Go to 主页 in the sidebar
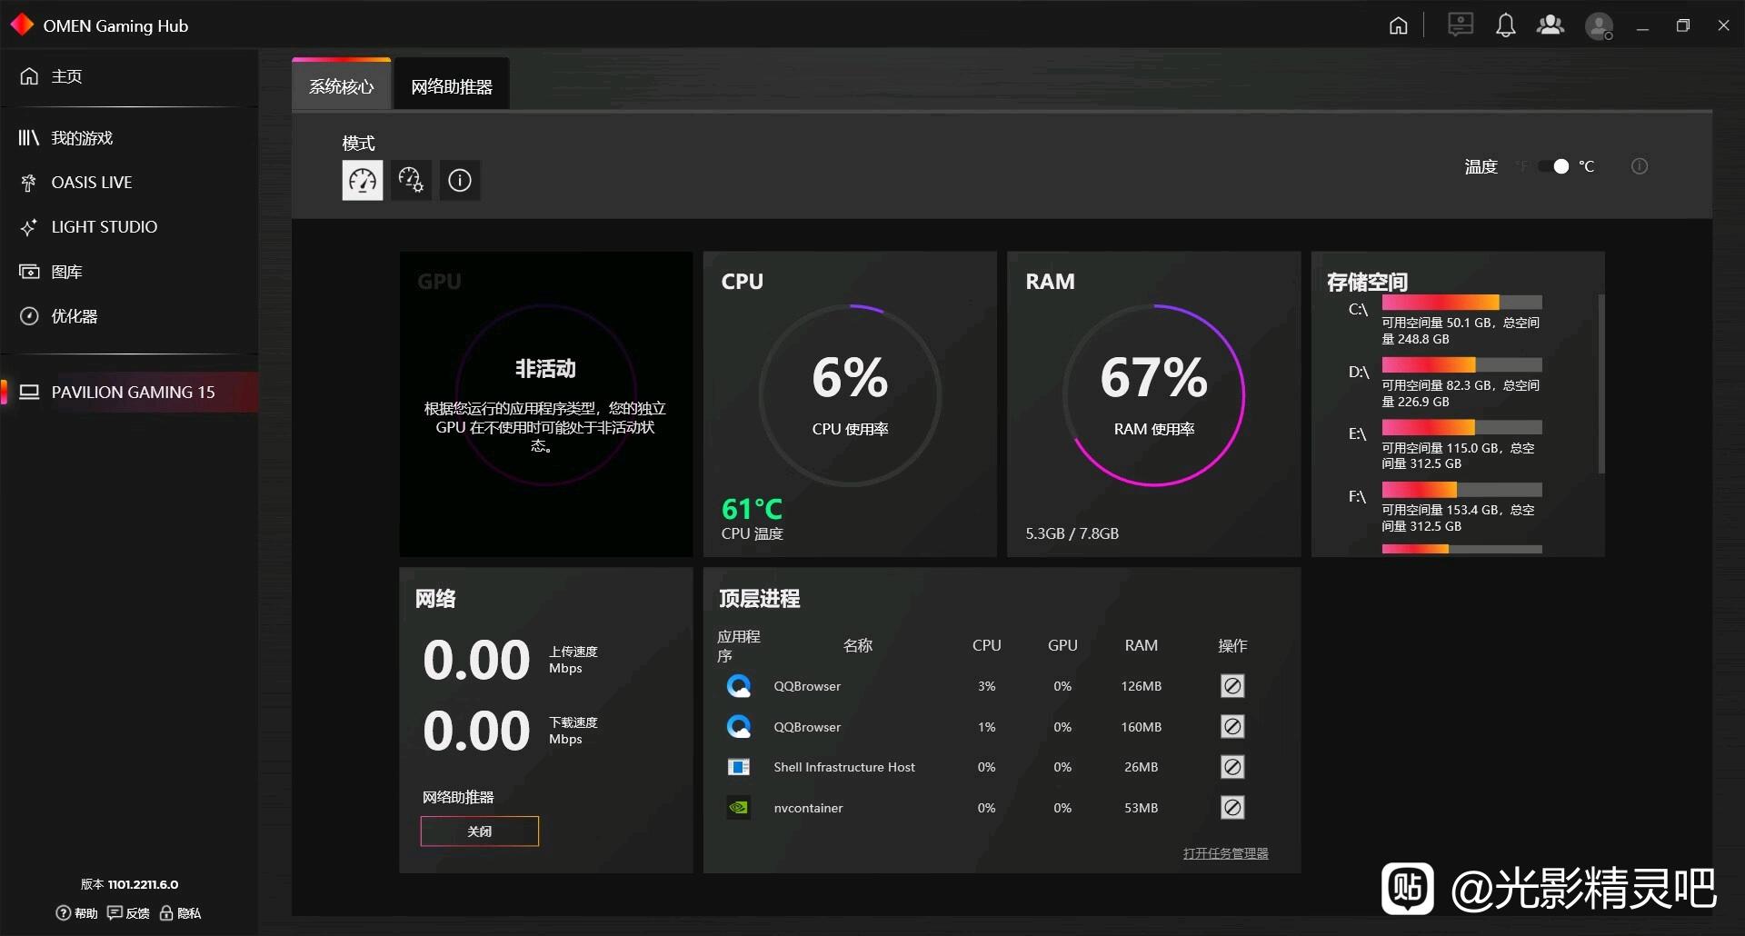Screen dimensions: 1745x936 point(129,76)
